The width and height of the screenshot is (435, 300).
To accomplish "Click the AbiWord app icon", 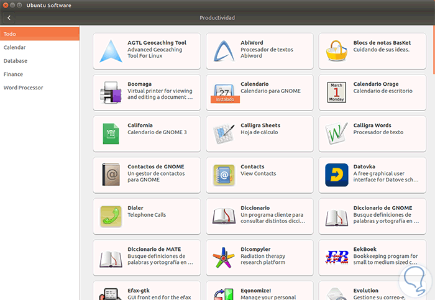I will tap(224, 51).
